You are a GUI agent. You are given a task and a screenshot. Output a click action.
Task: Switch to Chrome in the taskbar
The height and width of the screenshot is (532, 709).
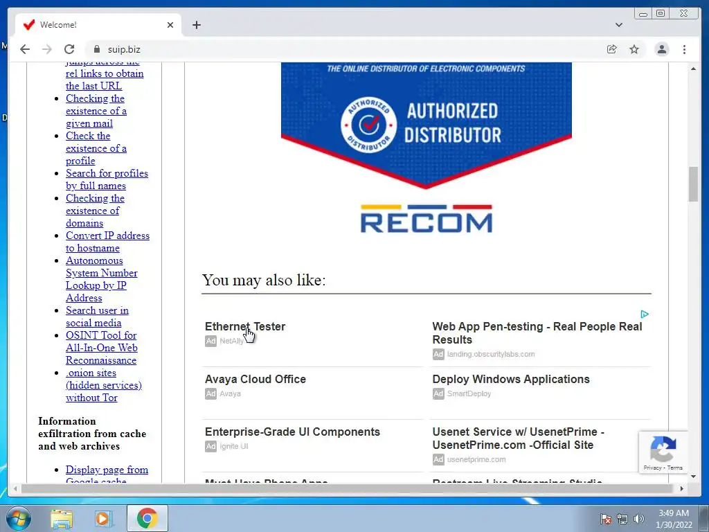pos(147,518)
